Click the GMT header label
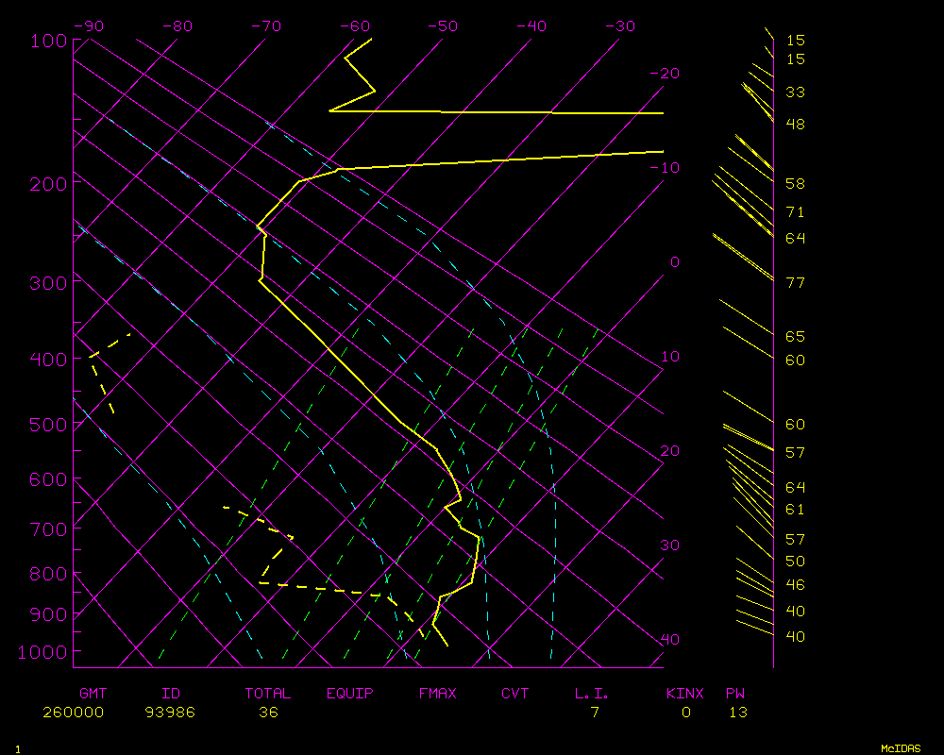The height and width of the screenshot is (755, 944). point(93,694)
